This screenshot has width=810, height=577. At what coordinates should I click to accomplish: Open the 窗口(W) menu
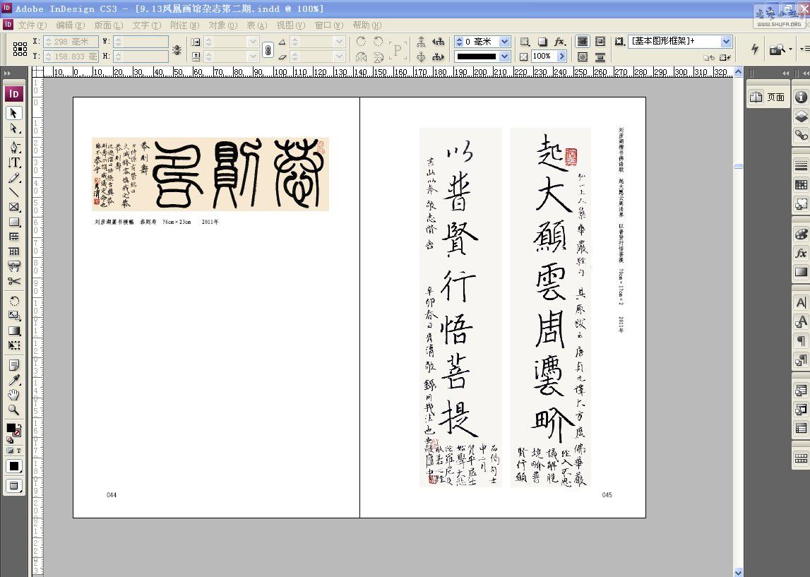tap(329, 25)
